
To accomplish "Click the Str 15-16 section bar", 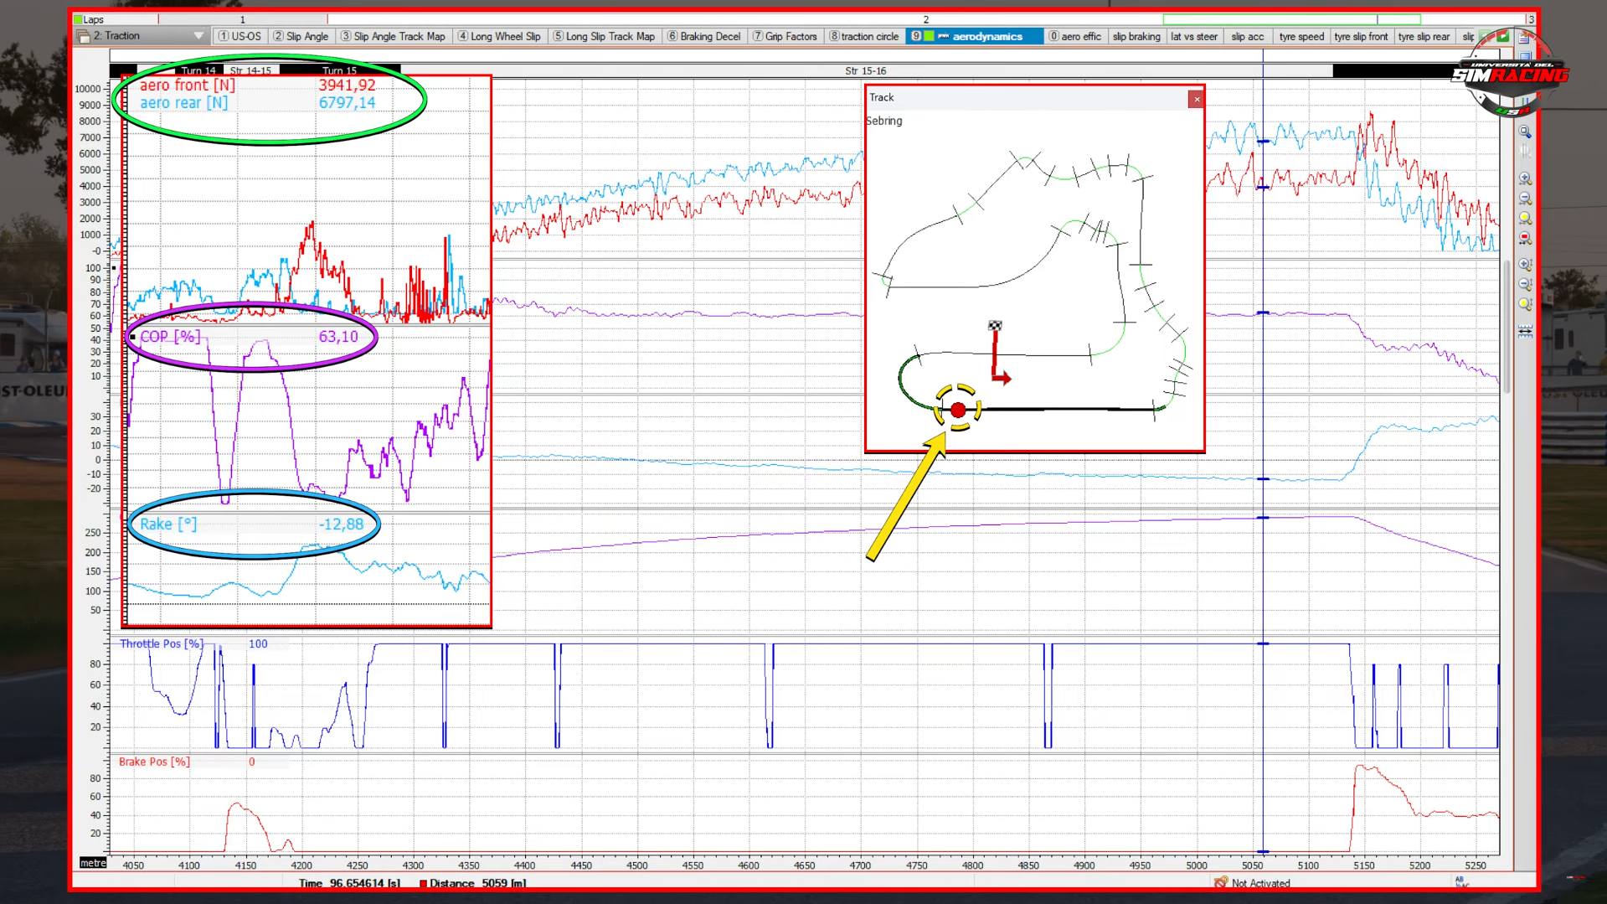I will (865, 71).
